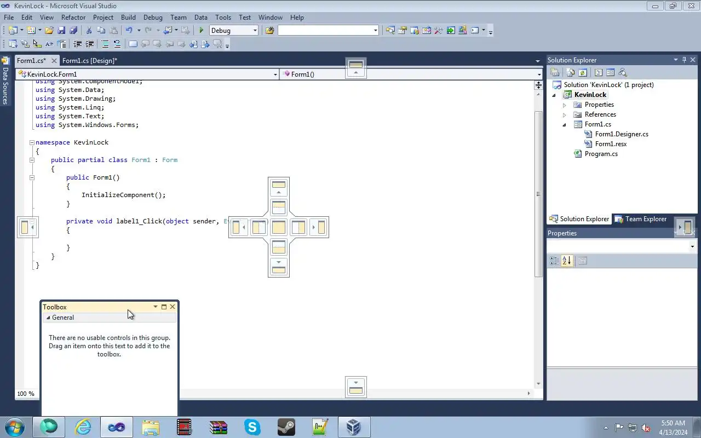Open the Data Sources side tab
Image resolution: width=701 pixels, height=438 pixels.
pyautogui.click(x=5, y=81)
